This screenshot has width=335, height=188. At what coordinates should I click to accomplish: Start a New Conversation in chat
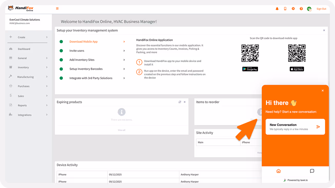click(295, 127)
